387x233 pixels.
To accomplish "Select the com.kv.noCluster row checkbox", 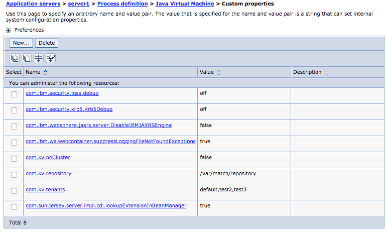I will click(x=14, y=158).
